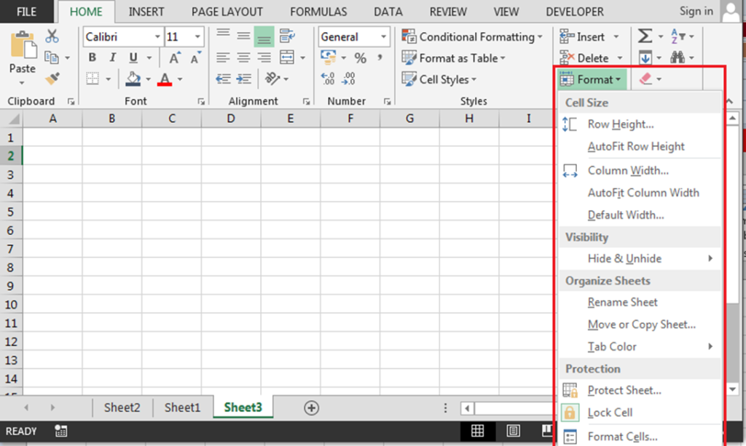Select the Sheet1 worksheet tab
Viewport: 746px width, 446px height.
182,407
